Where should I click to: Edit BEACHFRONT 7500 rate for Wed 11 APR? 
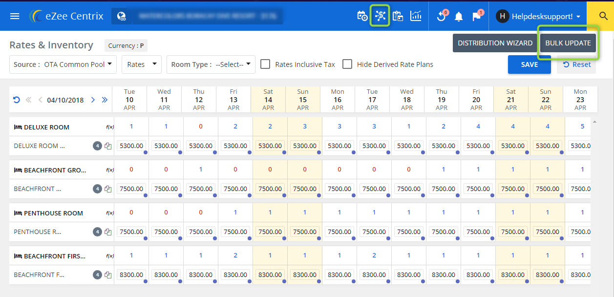(166, 189)
